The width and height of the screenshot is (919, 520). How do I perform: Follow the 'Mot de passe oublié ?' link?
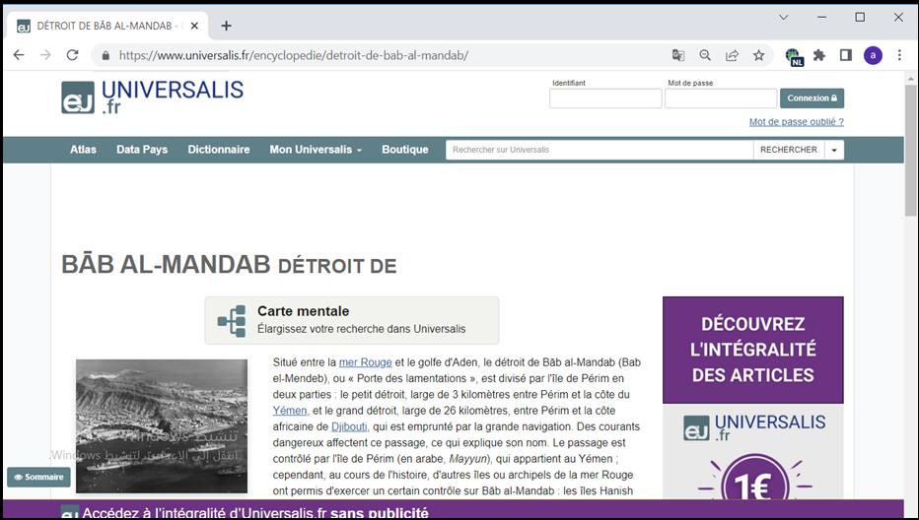[796, 122]
